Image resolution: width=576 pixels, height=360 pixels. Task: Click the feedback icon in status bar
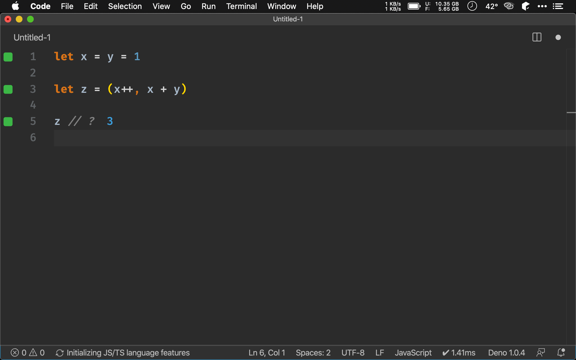pyautogui.click(x=540, y=352)
